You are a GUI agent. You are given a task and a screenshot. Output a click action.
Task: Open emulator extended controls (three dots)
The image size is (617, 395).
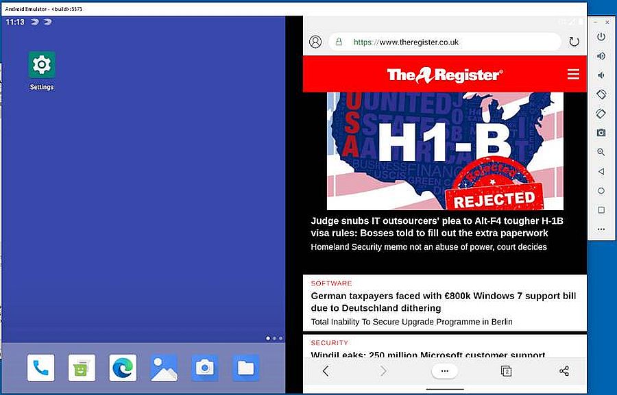click(x=601, y=229)
